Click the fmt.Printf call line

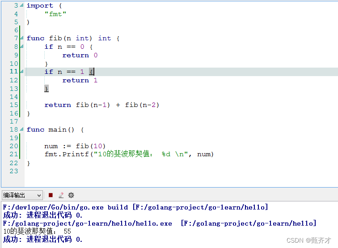(129, 154)
